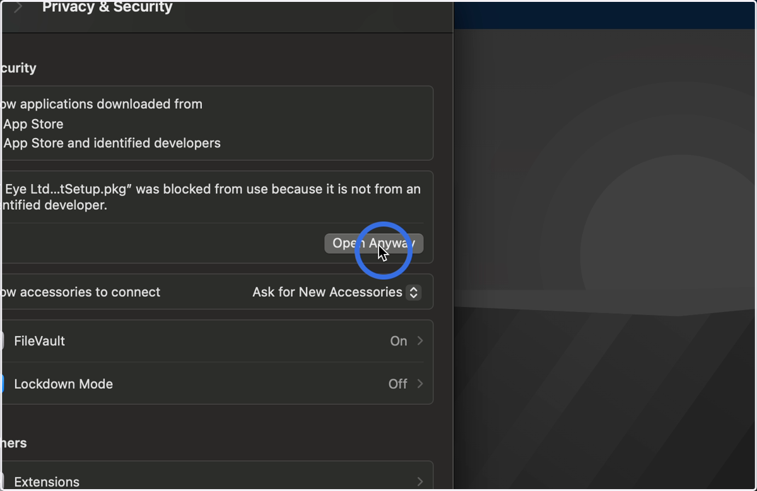Open the Lockdown Mode settings row
Viewport: 757px width, 491px height.
pos(217,384)
